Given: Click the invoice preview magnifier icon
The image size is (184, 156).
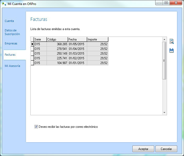Looking at the screenshot, I should [171, 41].
